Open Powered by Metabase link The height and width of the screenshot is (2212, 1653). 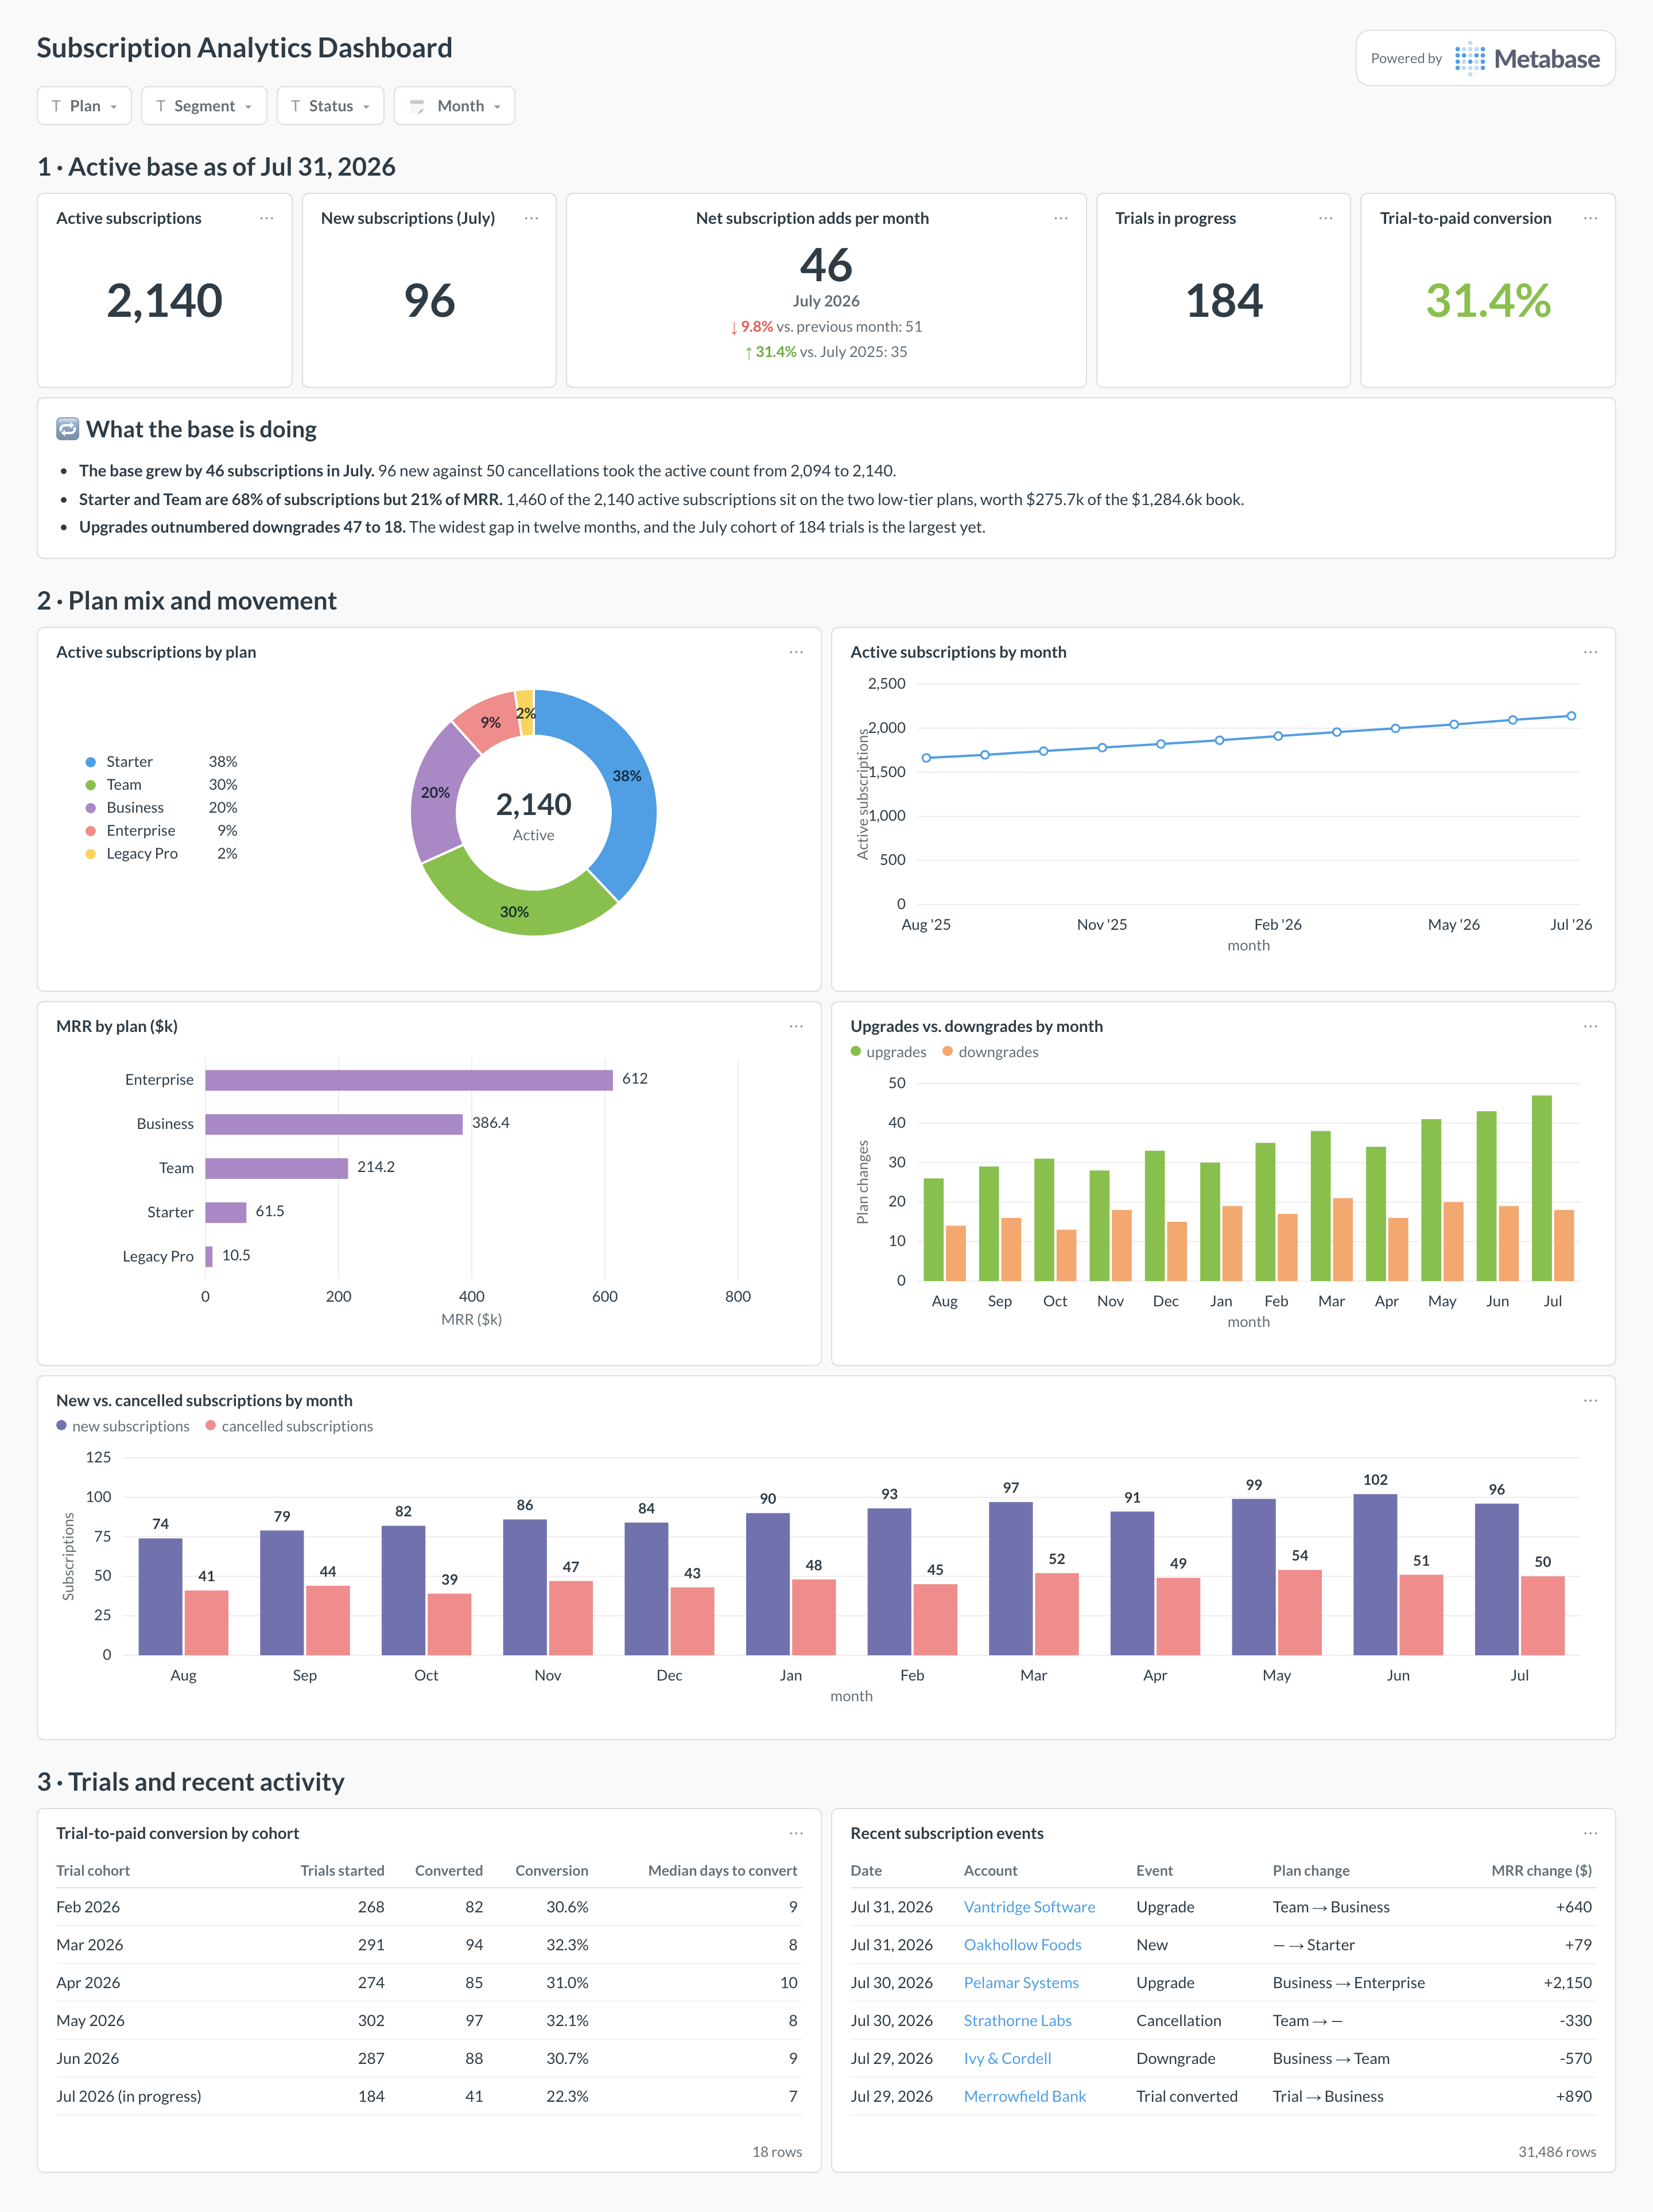pos(1485,58)
